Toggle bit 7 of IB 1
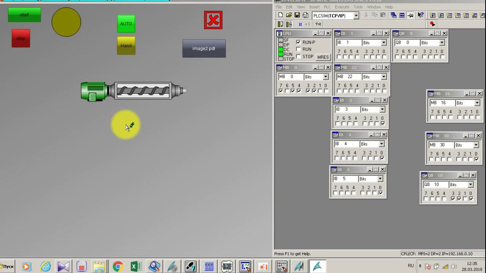 coord(339,57)
